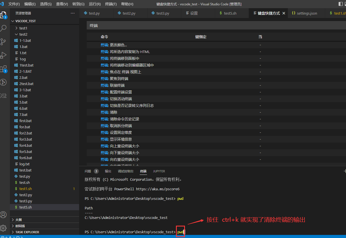Open the 转到(G) menu
Screen dimensions: 346x238
tap(78, 4)
